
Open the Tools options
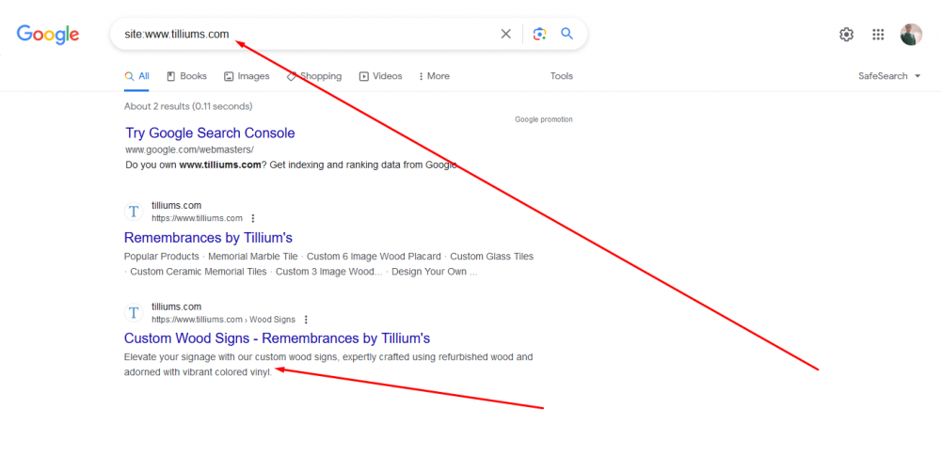tap(562, 76)
